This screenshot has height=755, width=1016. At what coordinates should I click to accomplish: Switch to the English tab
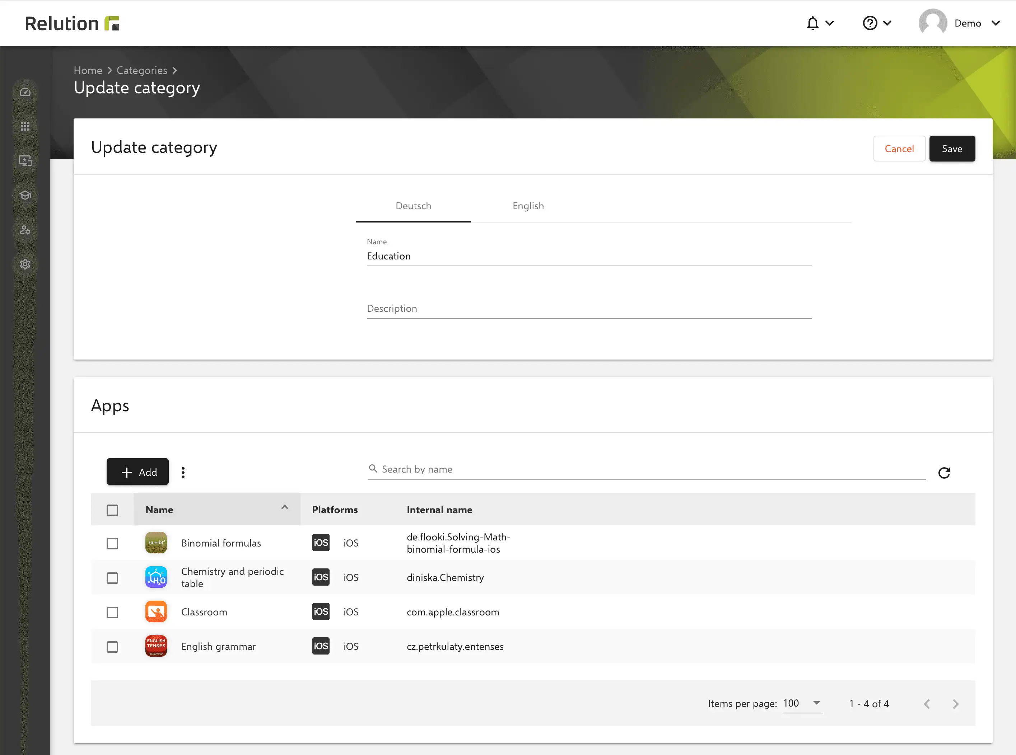click(x=528, y=206)
